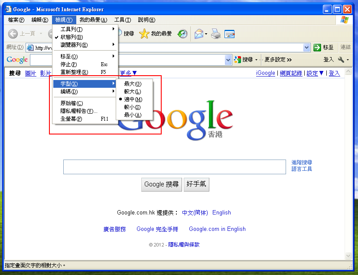This screenshot has height=275, width=358.
Task: Expand the 設定 ▼ dropdown
Action: pyautogui.click(x=315, y=73)
